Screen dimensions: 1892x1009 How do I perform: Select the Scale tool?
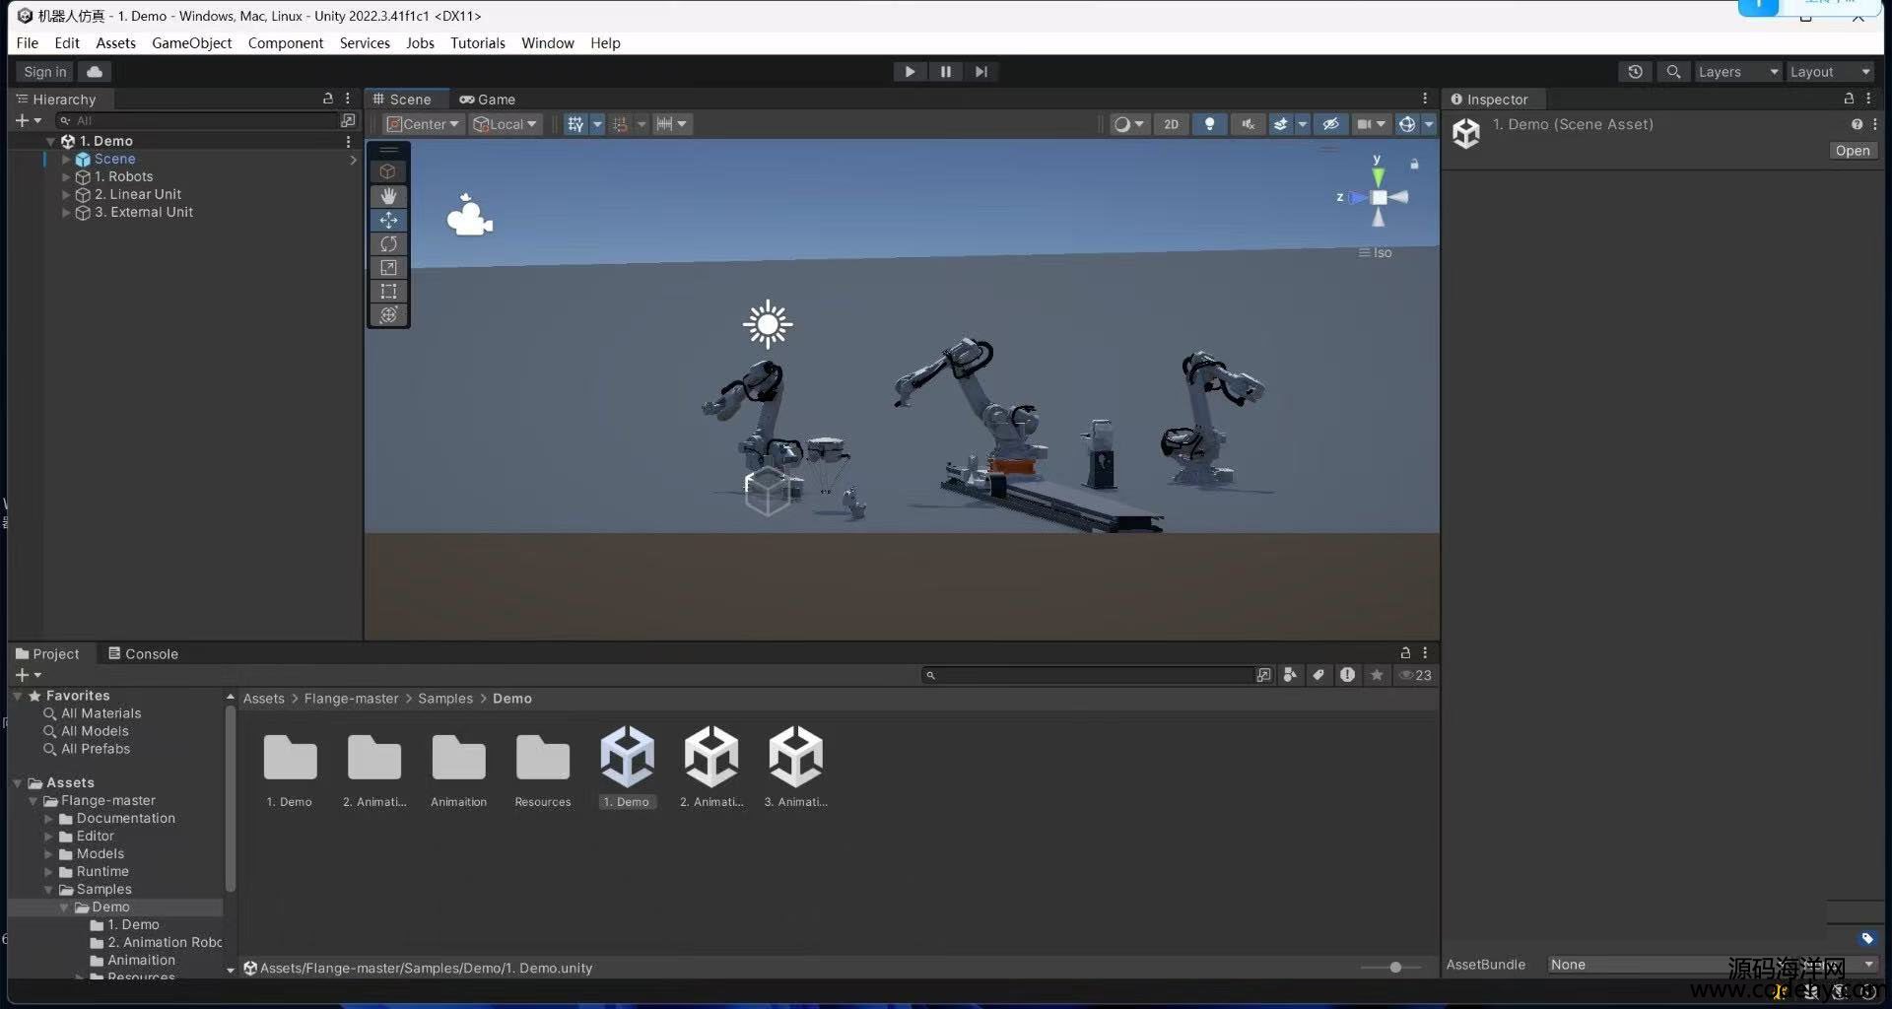388,267
